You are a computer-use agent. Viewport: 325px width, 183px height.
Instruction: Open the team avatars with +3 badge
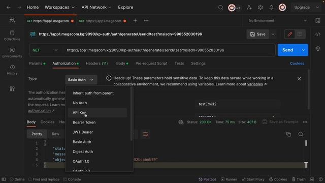tap(234, 8)
